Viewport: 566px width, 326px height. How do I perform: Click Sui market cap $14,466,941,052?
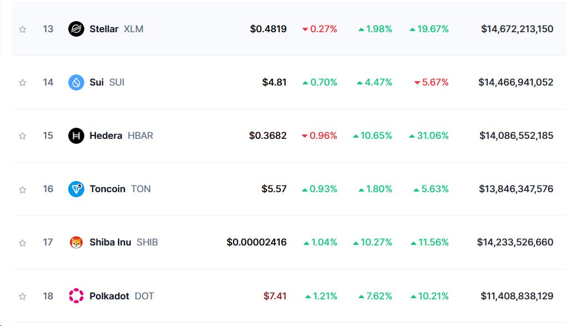516,82
